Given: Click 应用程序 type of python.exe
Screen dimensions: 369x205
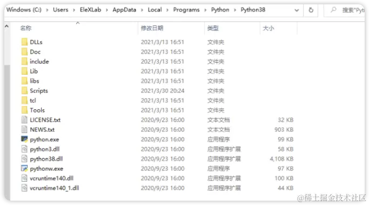Looking at the screenshot, I should 218,139.
